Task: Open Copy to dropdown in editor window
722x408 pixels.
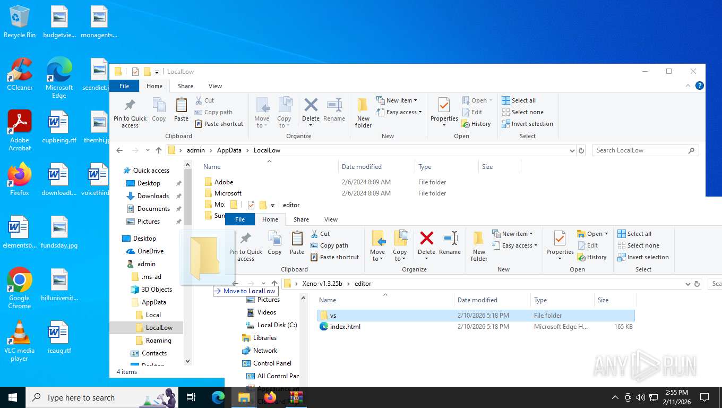Action: click(400, 256)
